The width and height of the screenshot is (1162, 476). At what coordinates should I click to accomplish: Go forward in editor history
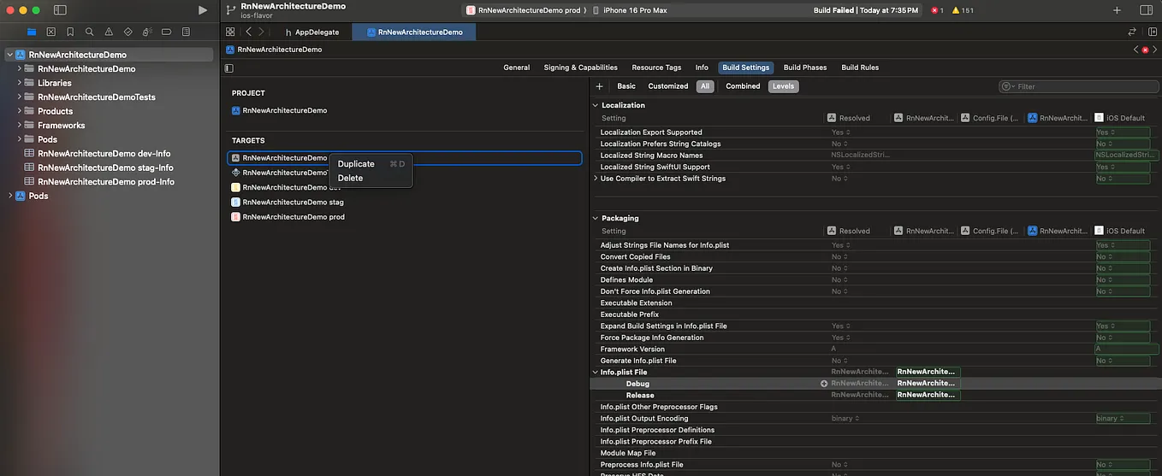pyautogui.click(x=262, y=32)
